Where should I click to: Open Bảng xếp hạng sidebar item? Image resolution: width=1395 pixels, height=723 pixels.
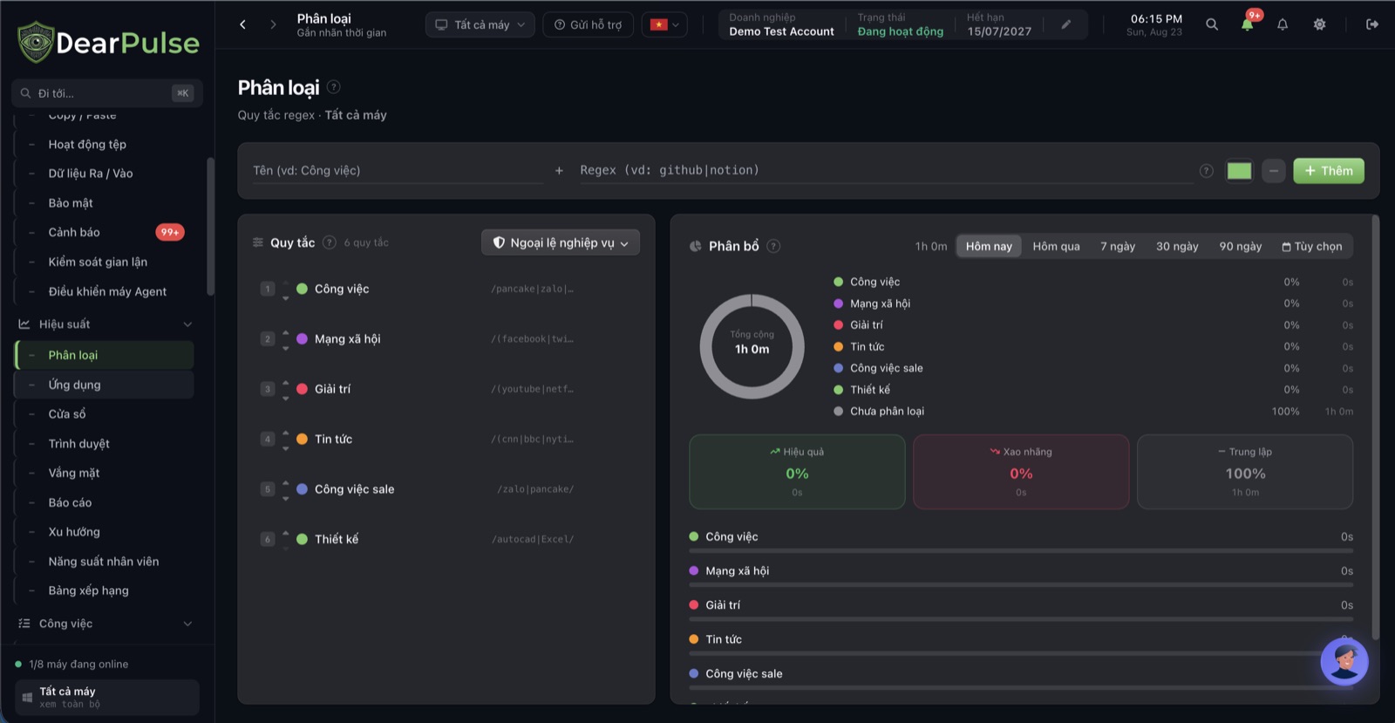(x=105, y=590)
